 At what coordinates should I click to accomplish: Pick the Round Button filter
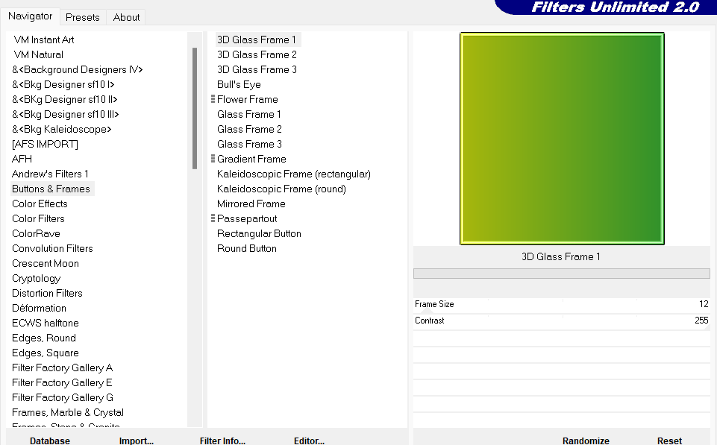(x=247, y=248)
